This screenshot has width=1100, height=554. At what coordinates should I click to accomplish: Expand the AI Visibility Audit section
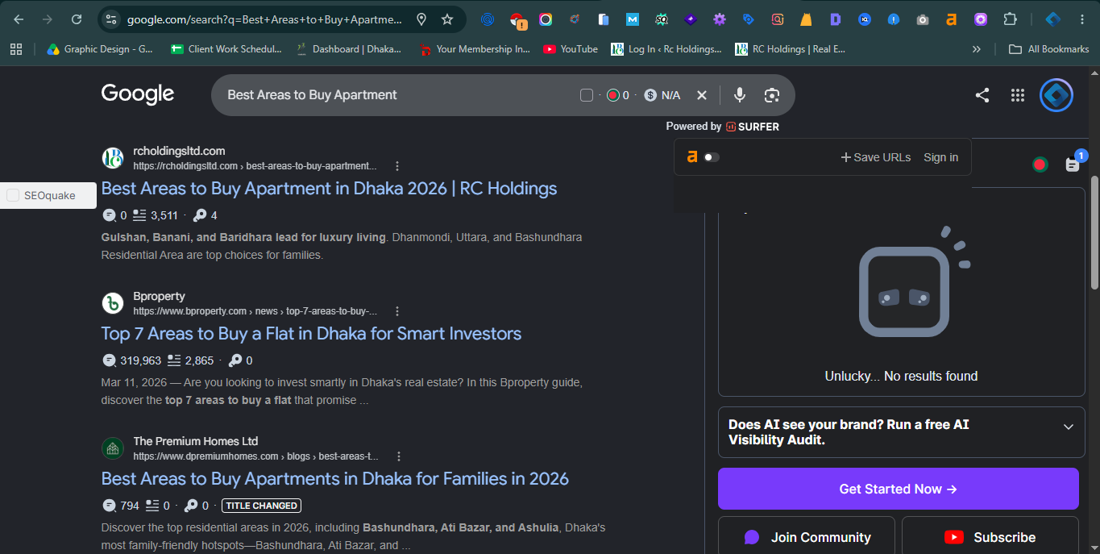point(902,432)
